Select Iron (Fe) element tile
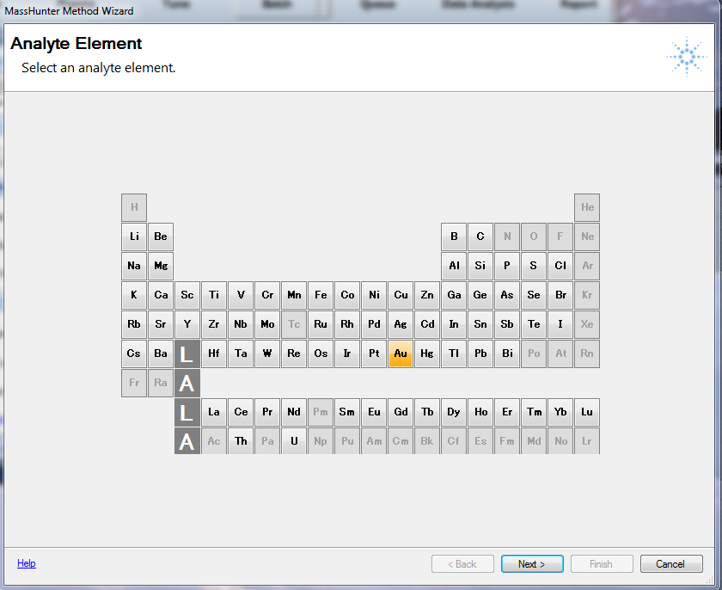This screenshot has width=722, height=590. pyautogui.click(x=321, y=295)
